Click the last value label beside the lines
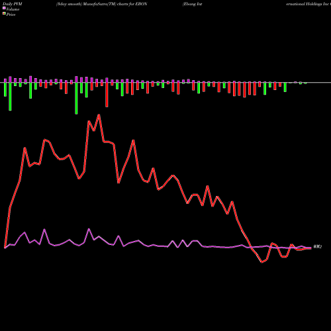Viewport: 331px width, 331px height. pos(318,247)
